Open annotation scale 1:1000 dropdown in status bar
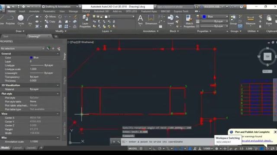This screenshot has width=277, height=155. (208, 149)
